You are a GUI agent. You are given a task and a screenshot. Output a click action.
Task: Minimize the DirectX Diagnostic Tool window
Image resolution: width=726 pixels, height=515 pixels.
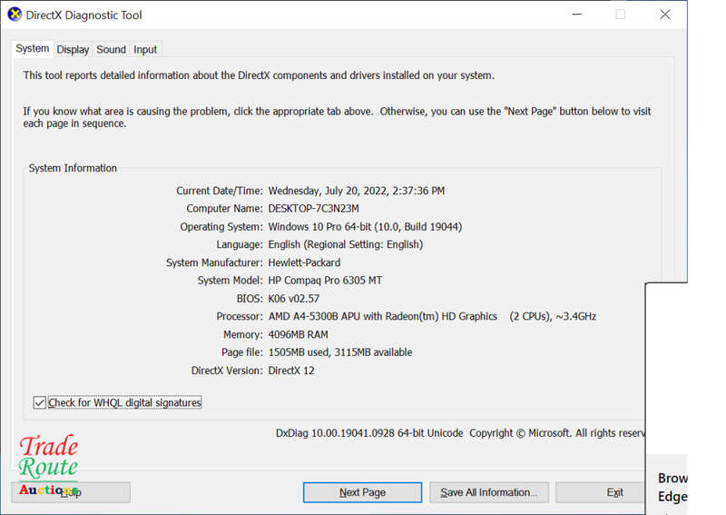(577, 15)
